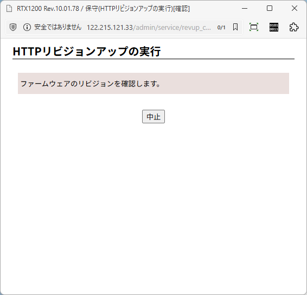
Task: Maximize the RTX1200 browser window
Action: coord(270,8)
